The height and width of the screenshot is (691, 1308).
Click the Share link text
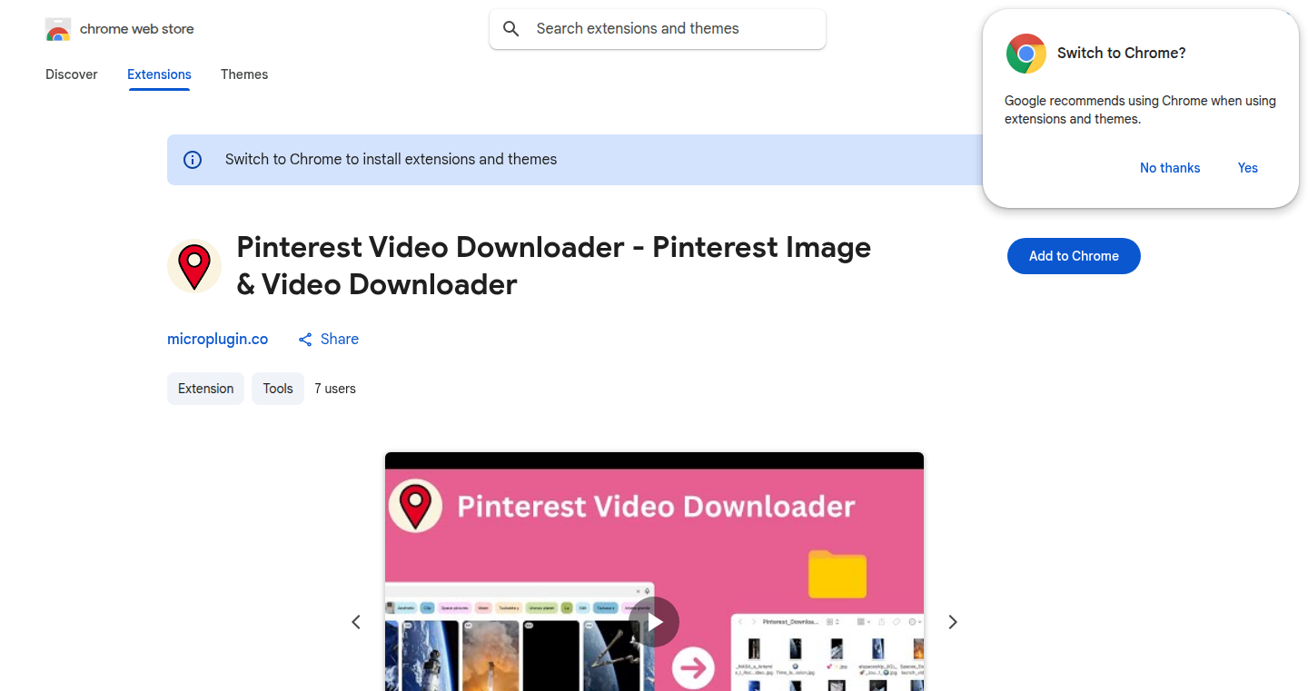(x=340, y=339)
